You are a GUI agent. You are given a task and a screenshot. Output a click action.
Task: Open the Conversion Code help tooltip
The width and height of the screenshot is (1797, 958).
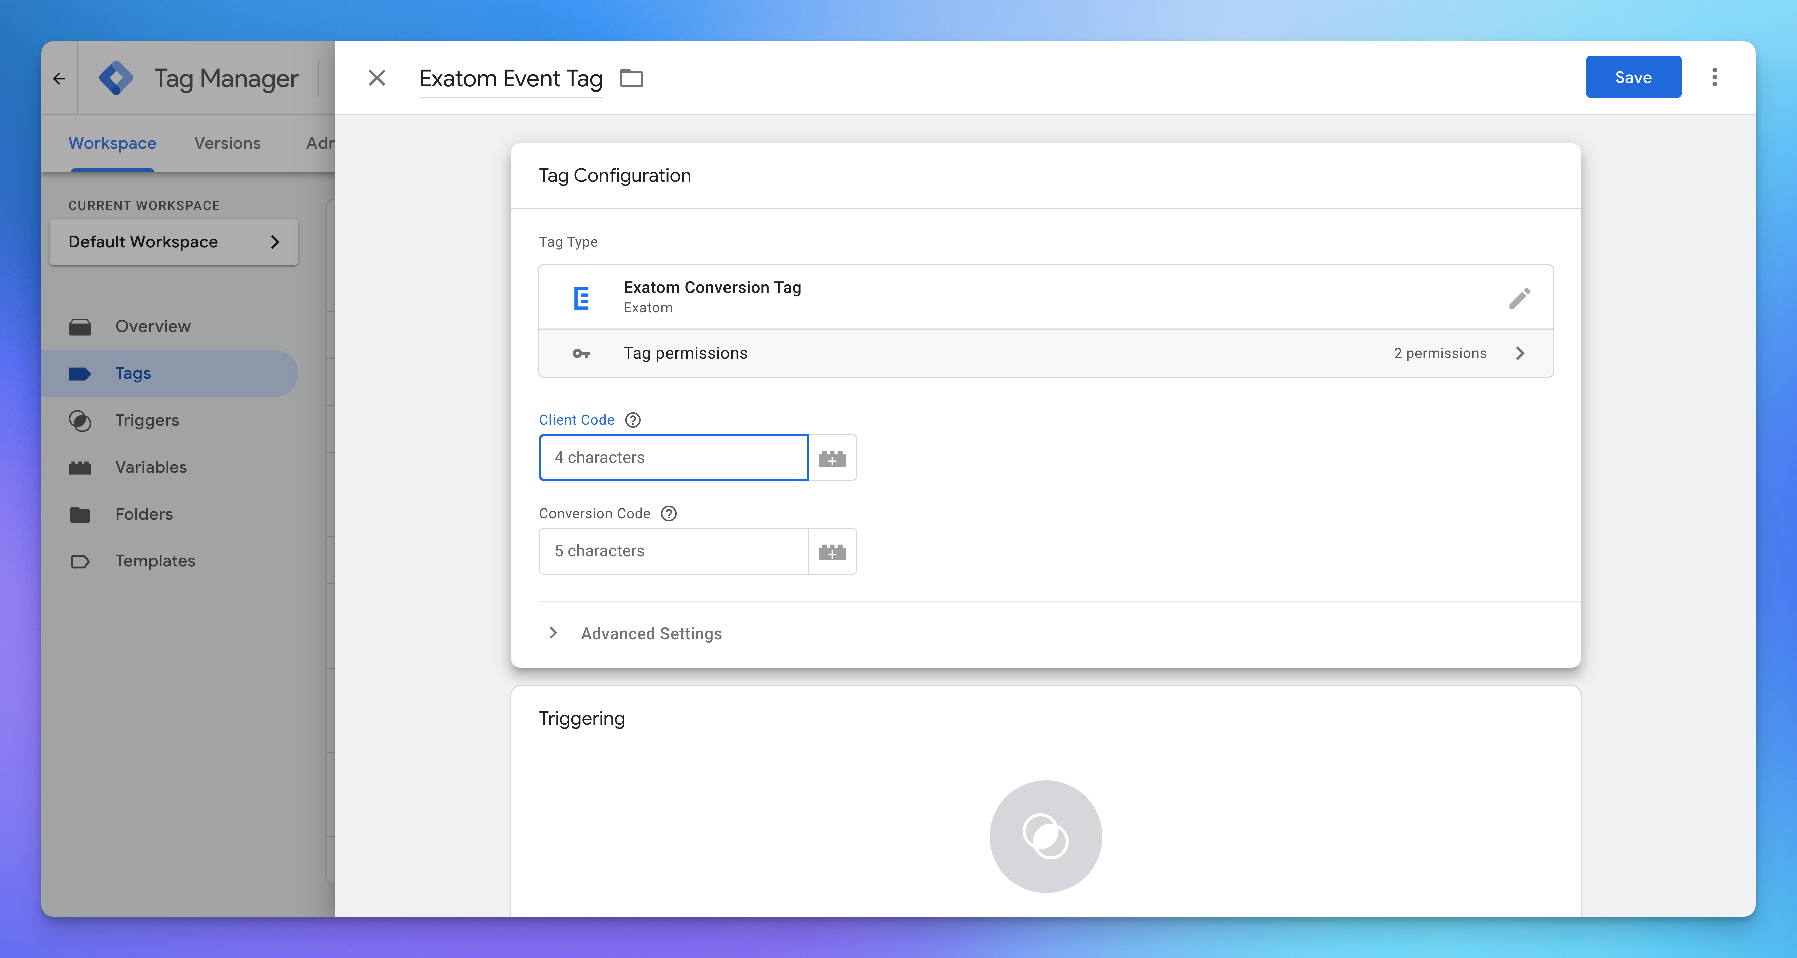tap(668, 513)
